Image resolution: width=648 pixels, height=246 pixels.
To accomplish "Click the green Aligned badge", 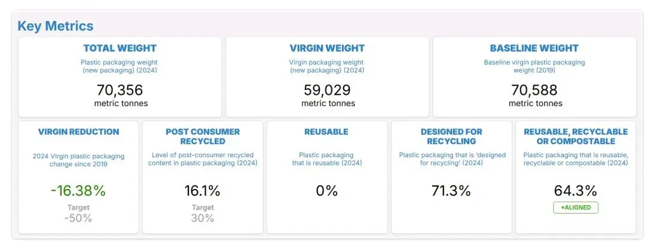I will (x=575, y=208).
